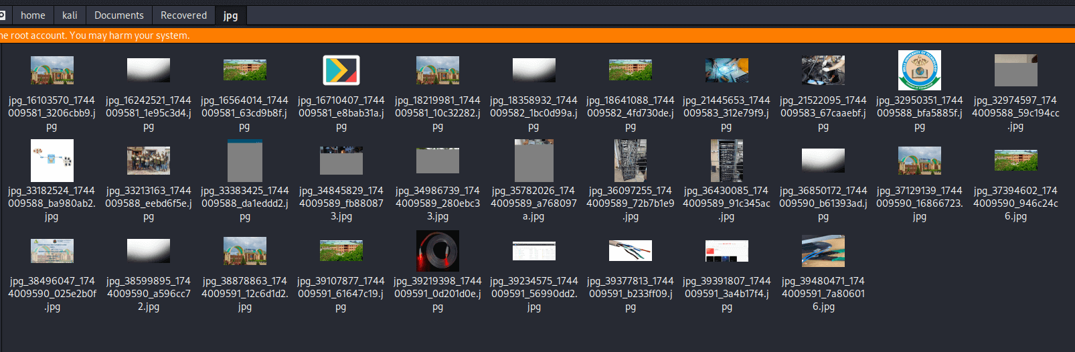Click the jpg_39234575 webpage screenshot thumbnail
The image size is (1075, 352).
tap(533, 251)
